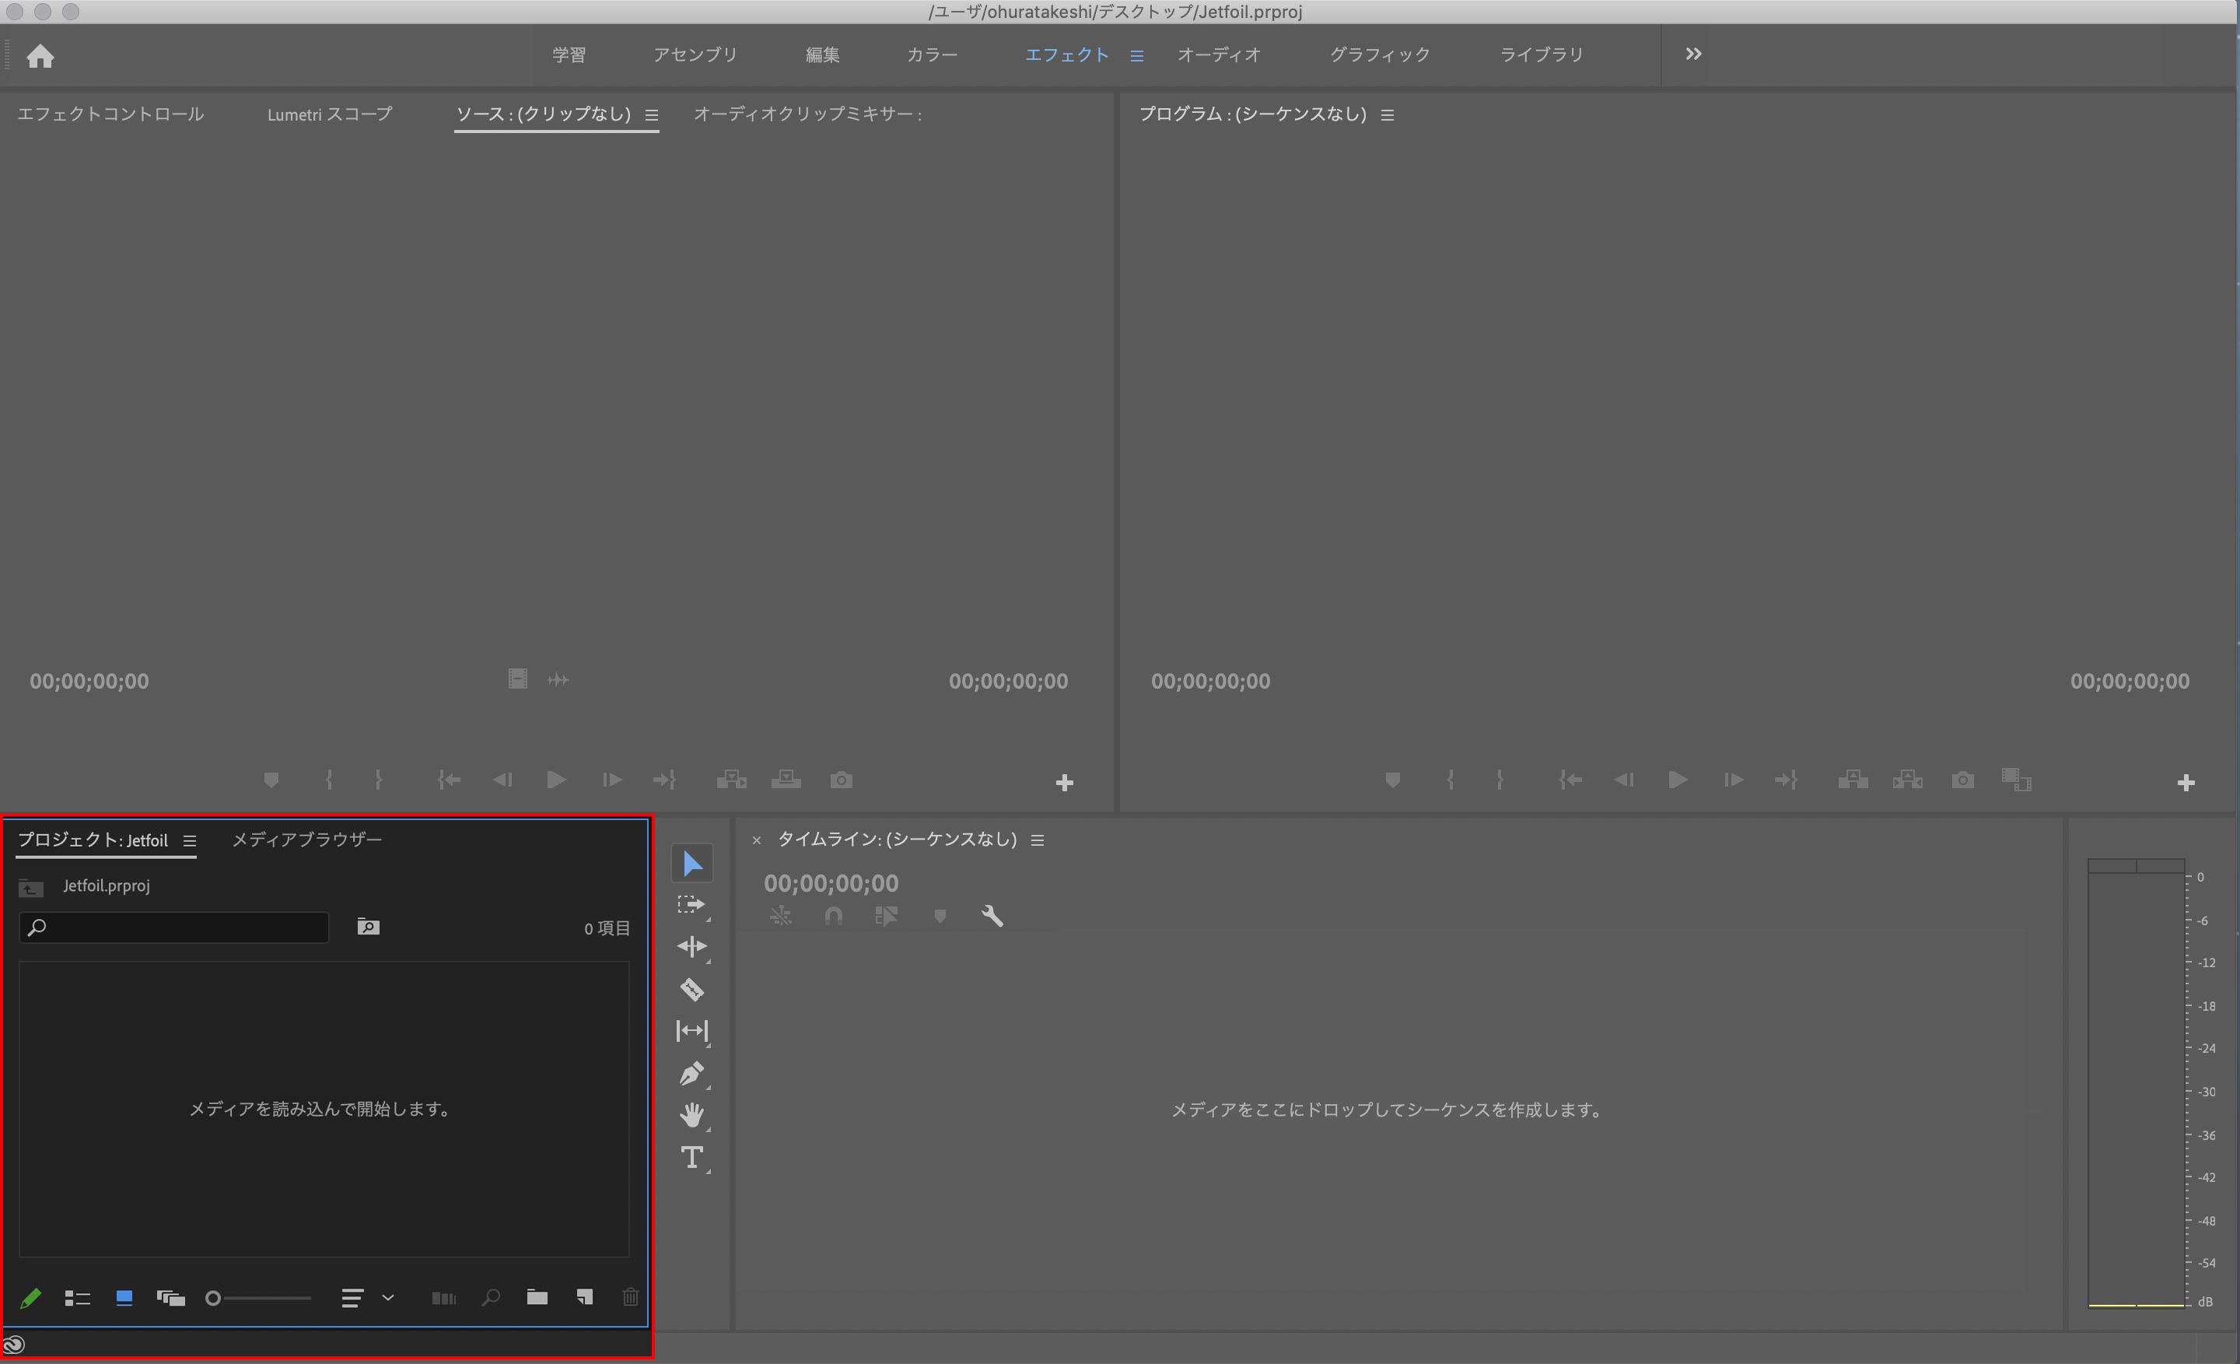Click the Home icon
The width and height of the screenshot is (2240, 1364).
40,56
